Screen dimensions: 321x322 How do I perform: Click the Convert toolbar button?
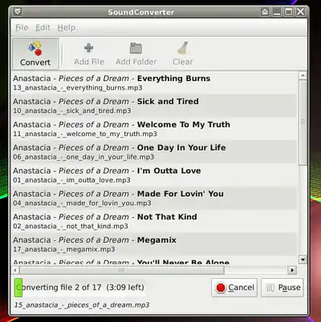(35, 54)
